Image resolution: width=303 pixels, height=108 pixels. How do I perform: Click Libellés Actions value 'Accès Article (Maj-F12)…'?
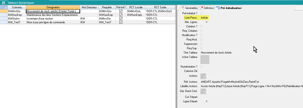(252, 86)
